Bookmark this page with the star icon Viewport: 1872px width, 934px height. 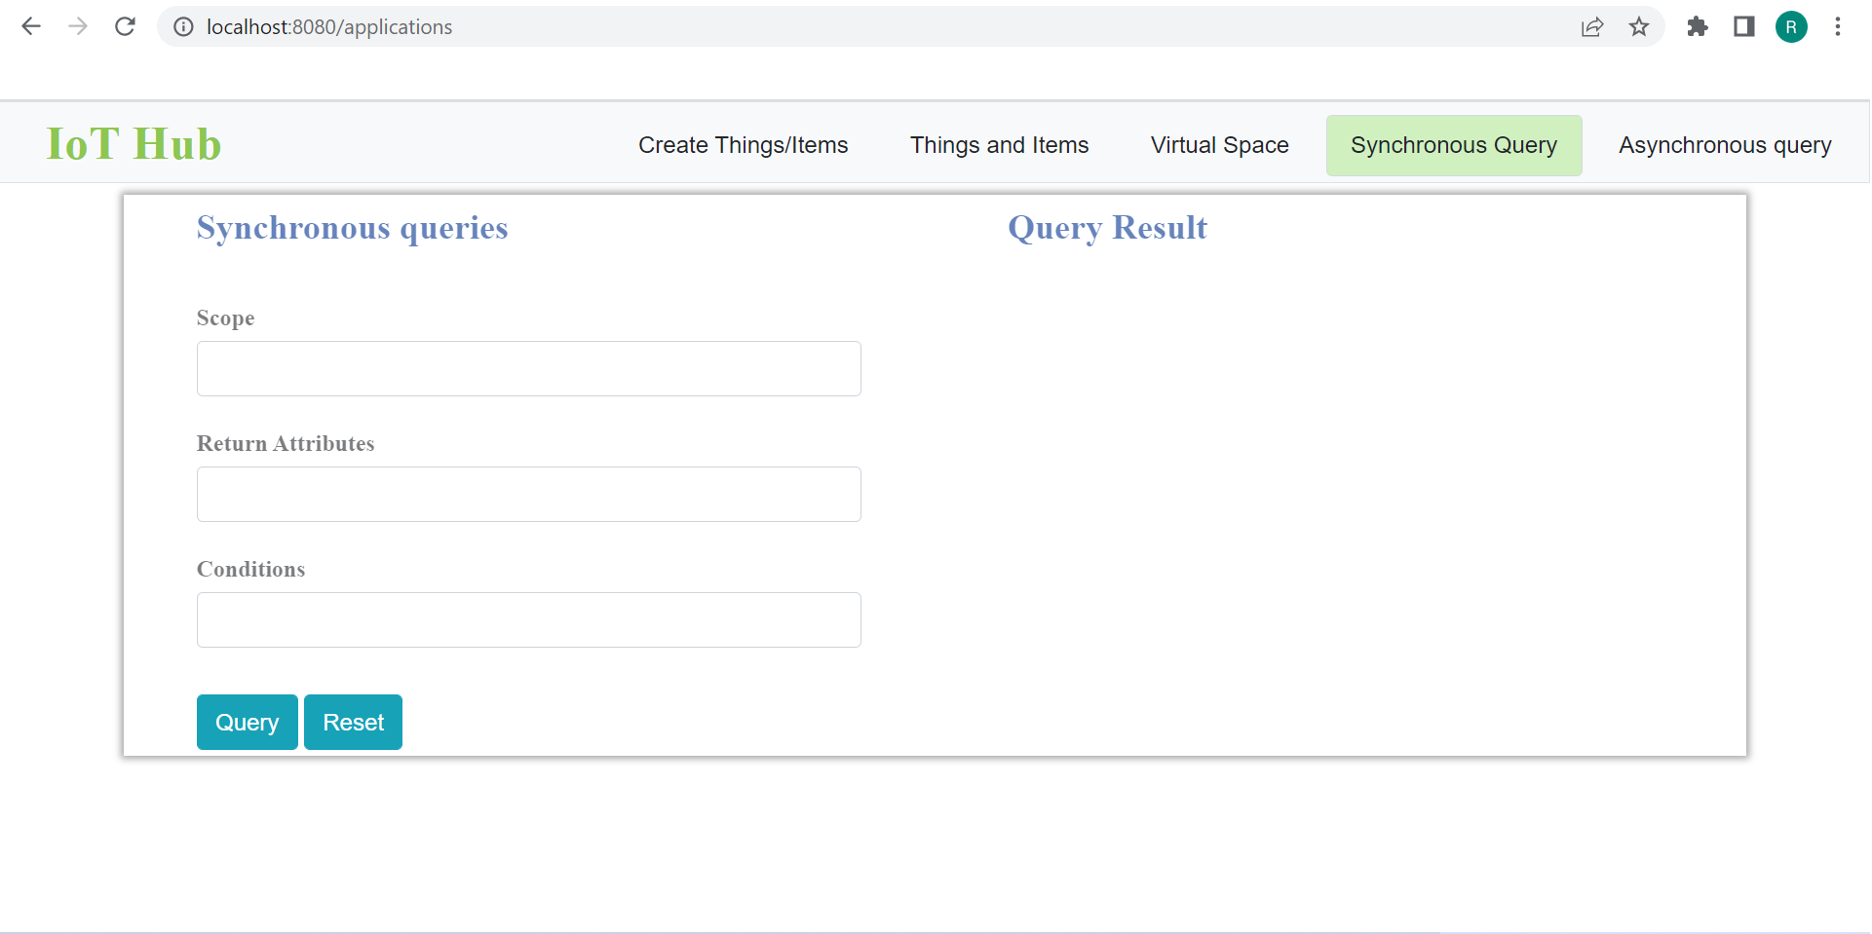coord(1639,27)
